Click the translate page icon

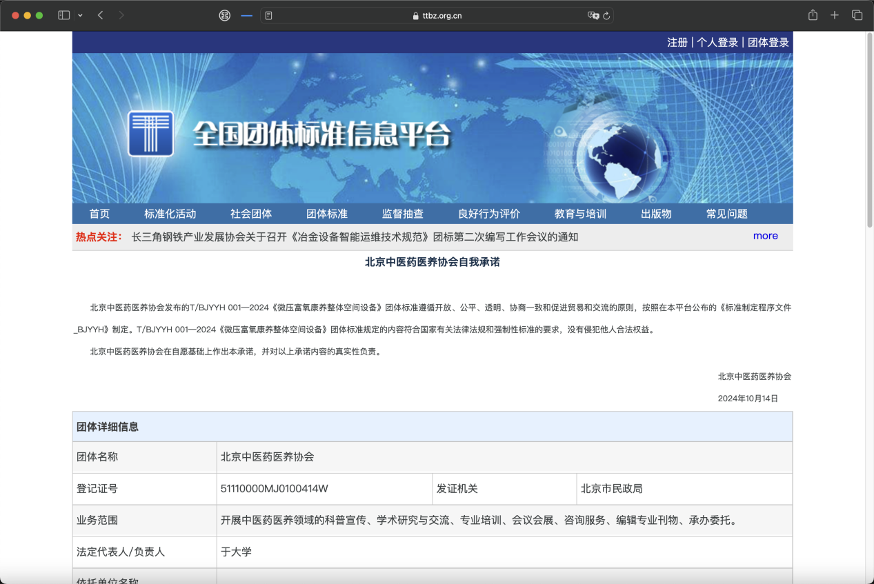[593, 16]
